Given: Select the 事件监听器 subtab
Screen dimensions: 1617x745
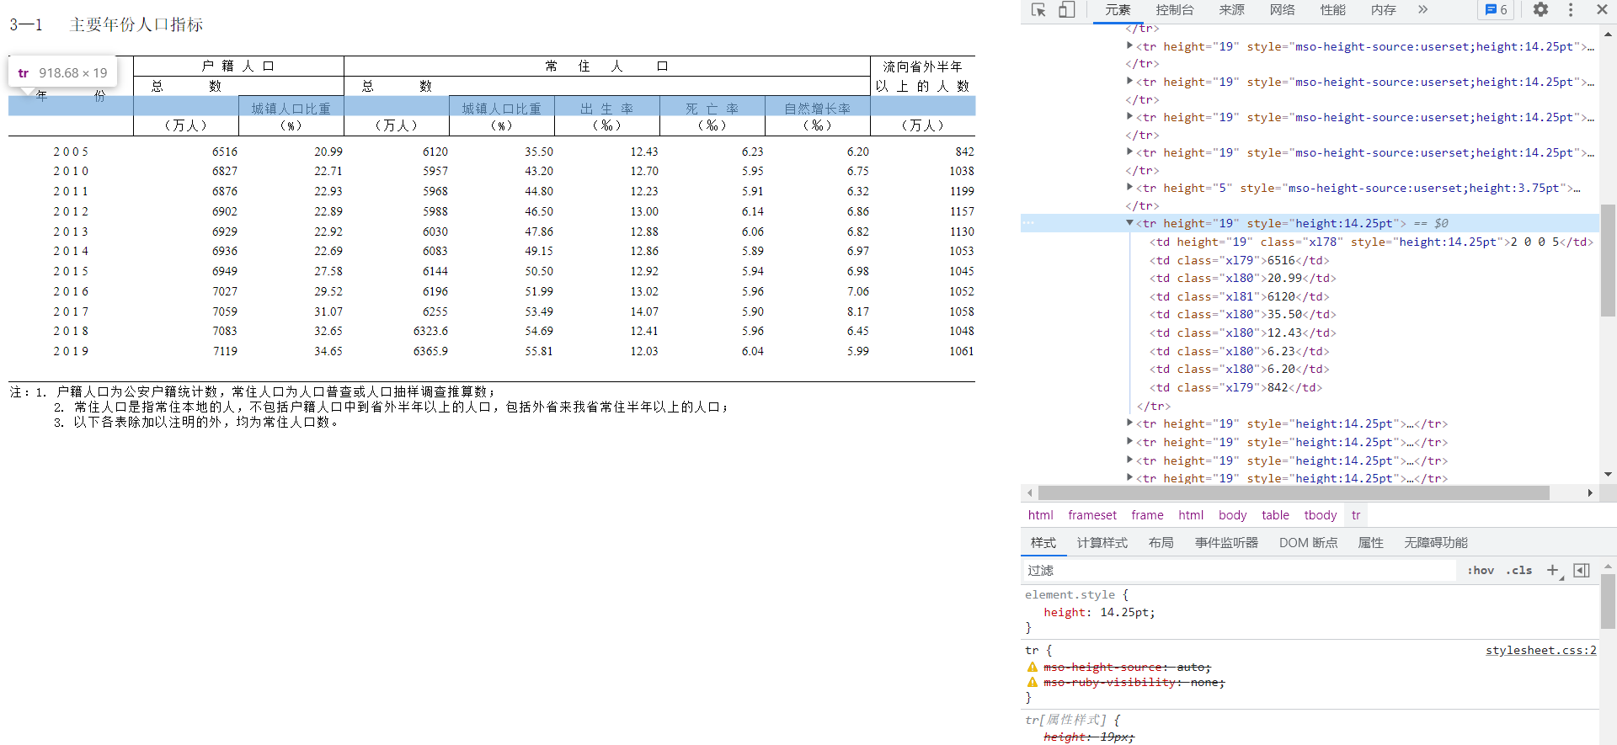Looking at the screenshot, I should pos(1226,543).
